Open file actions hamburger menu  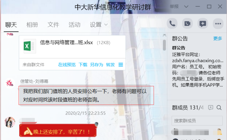pos(121,65)
